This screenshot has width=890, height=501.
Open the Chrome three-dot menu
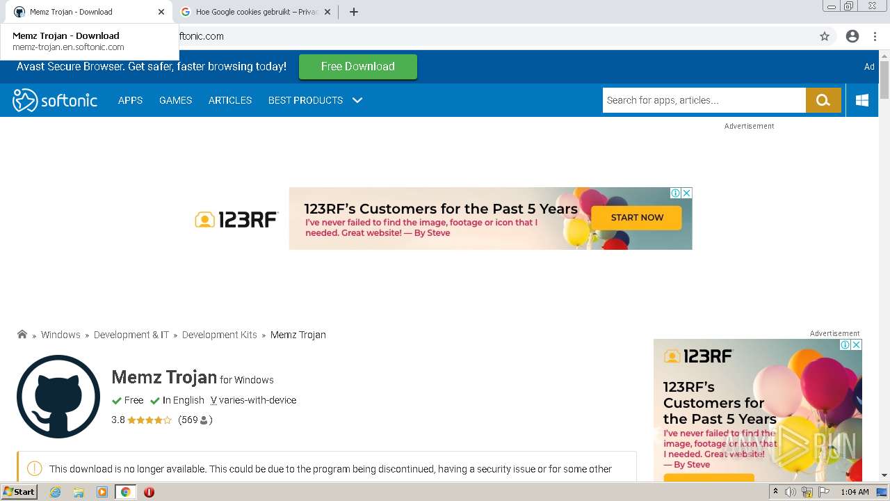tap(875, 36)
